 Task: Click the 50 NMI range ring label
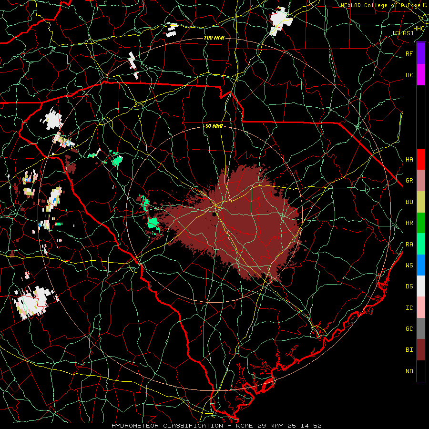[214, 126]
